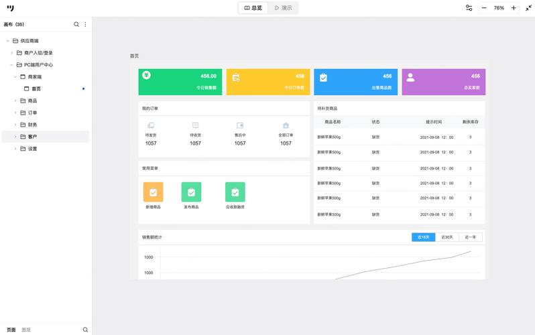Open the canvas panel more options menu
The height and width of the screenshot is (335, 535).
[x=85, y=24]
